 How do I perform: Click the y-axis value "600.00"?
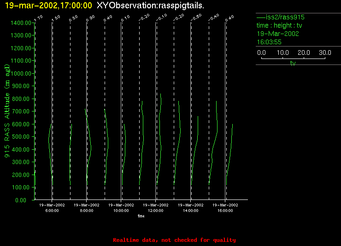[x=21, y=124]
